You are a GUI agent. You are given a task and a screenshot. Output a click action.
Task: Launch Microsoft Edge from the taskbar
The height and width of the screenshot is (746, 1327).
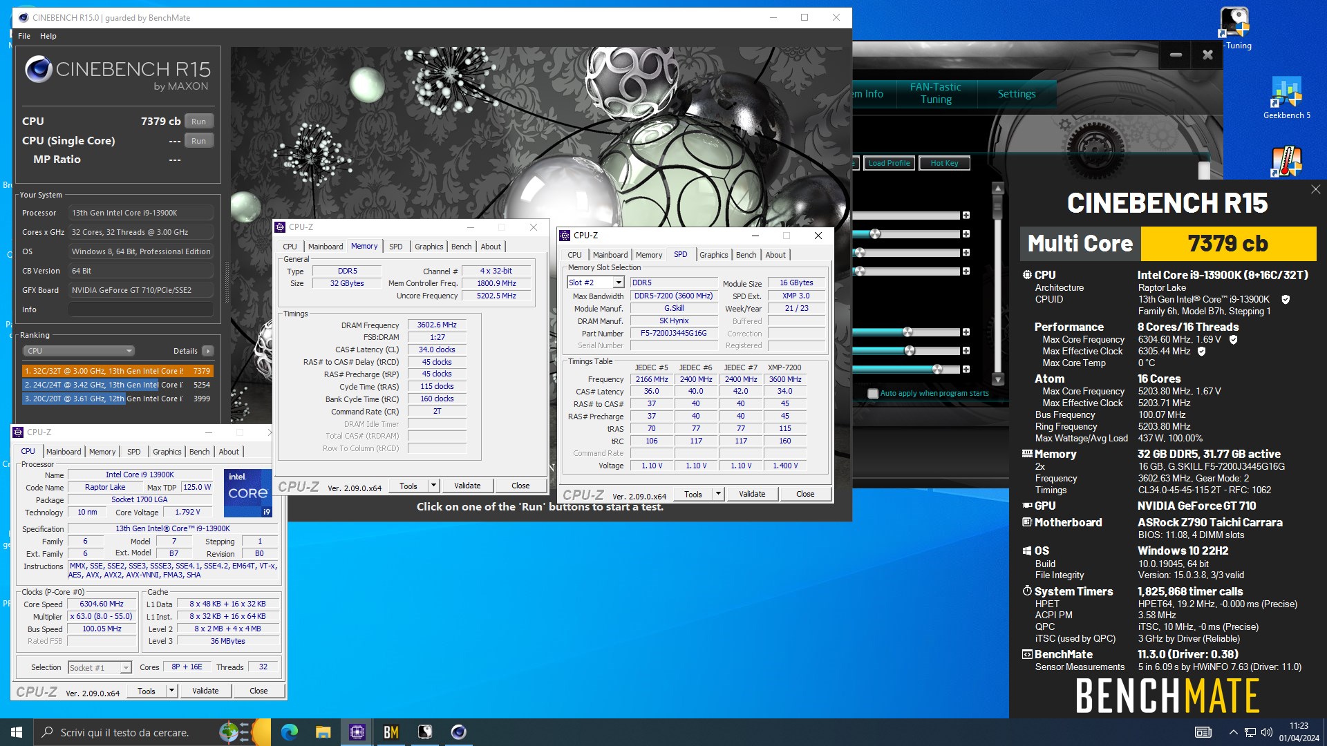click(290, 732)
